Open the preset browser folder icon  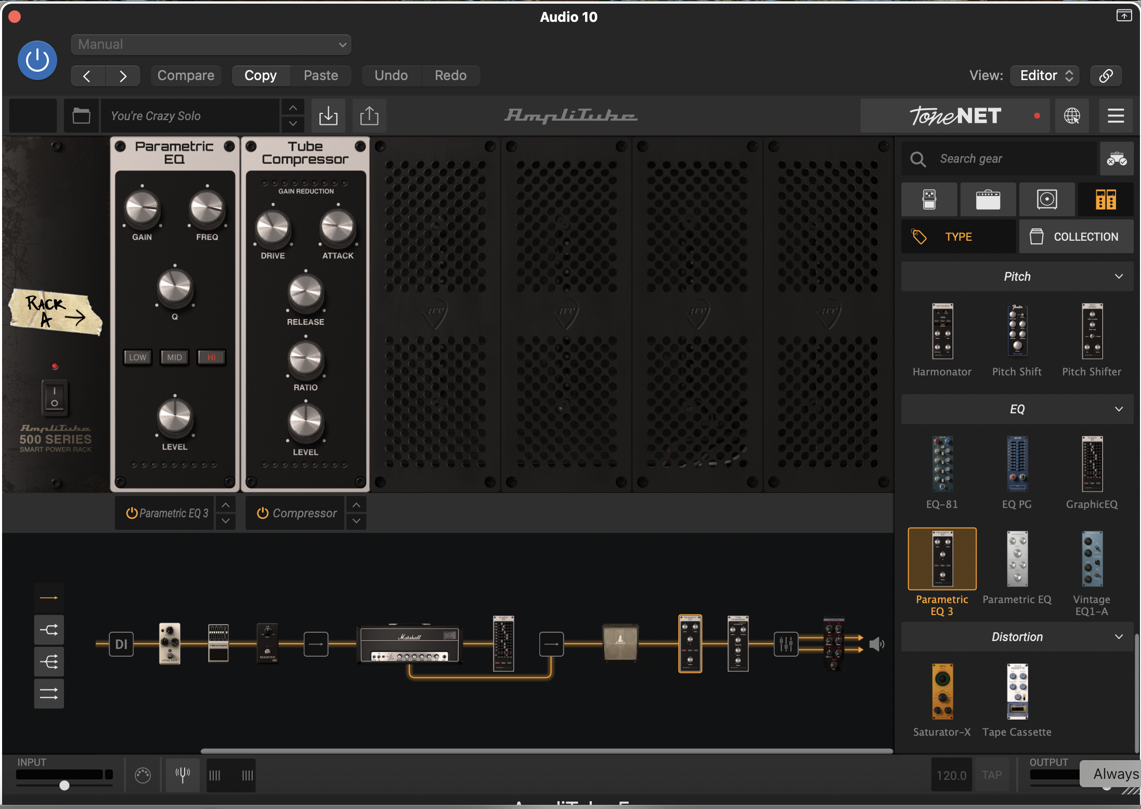coord(81,115)
